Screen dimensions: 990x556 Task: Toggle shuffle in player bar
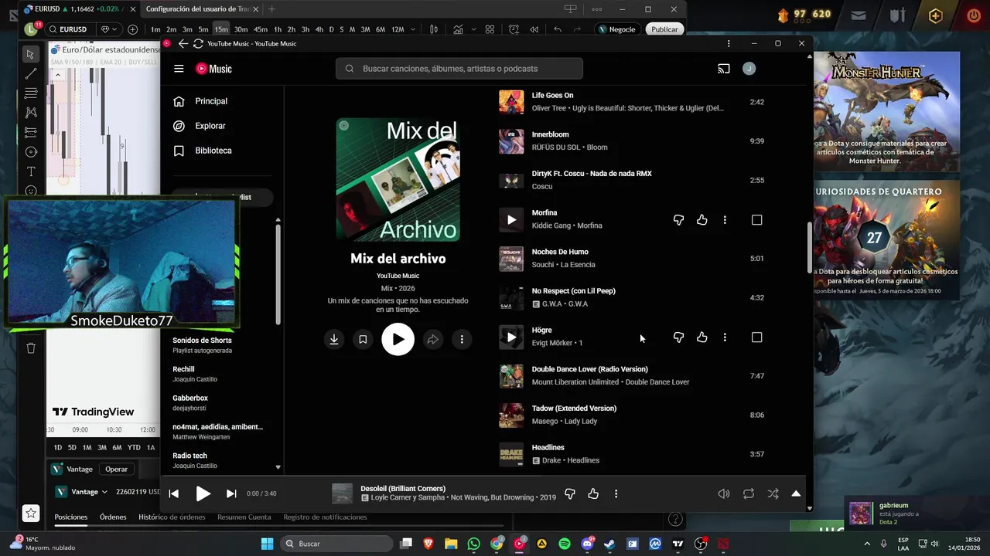pyautogui.click(x=773, y=493)
